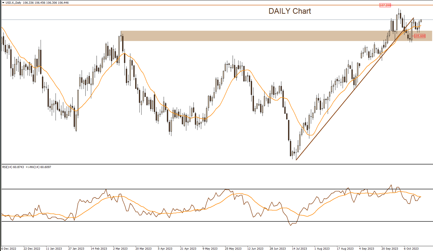Click the lower RSI oversold level line

pyautogui.click(x=183, y=222)
